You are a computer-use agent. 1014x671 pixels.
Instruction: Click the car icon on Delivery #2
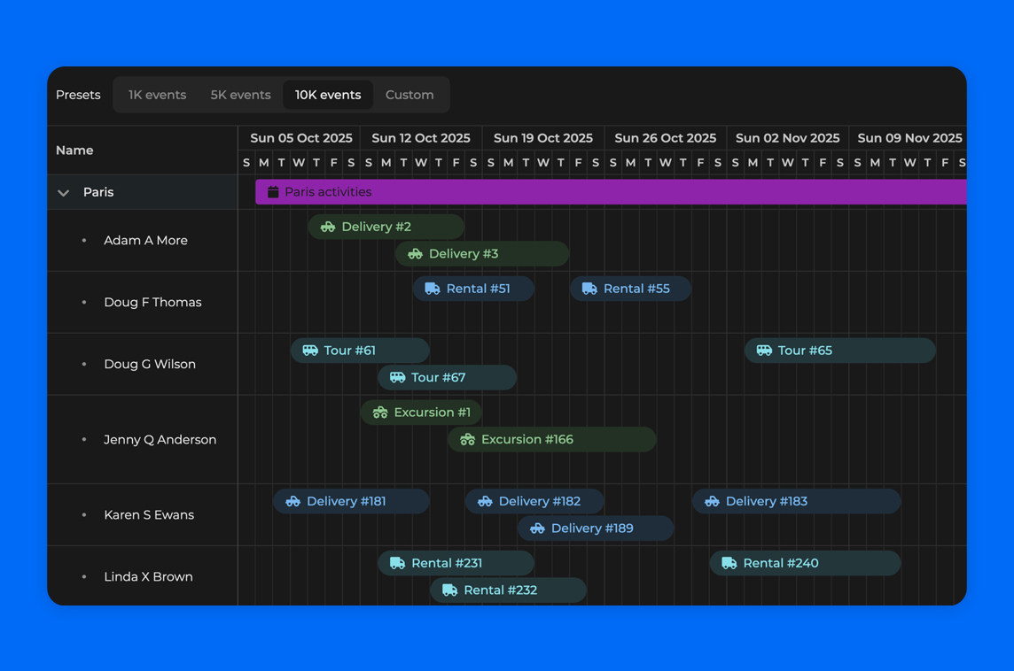(x=328, y=228)
